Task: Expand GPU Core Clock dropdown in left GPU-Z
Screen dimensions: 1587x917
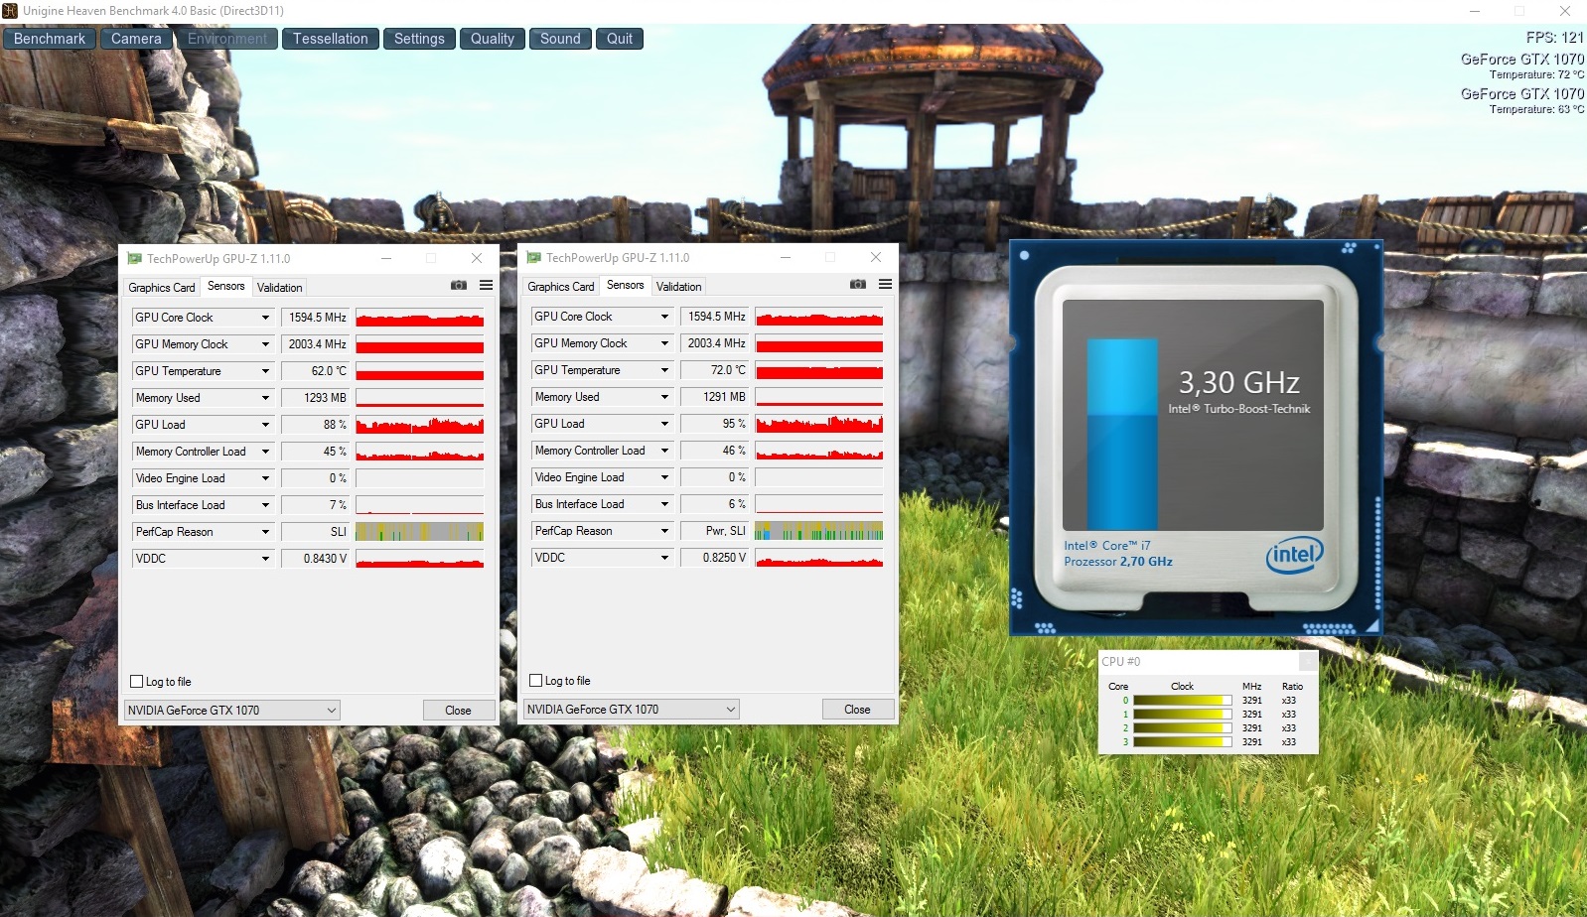Action: 265,318
